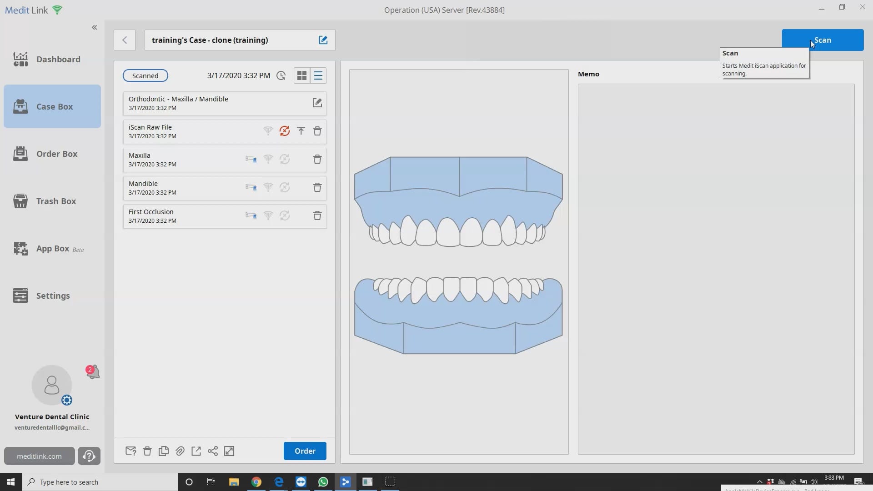Image resolution: width=873 pixels, height=491 pixels.
Task: Click the sync/refresh icon for iScan Raw File
Action: click(285, 130)
